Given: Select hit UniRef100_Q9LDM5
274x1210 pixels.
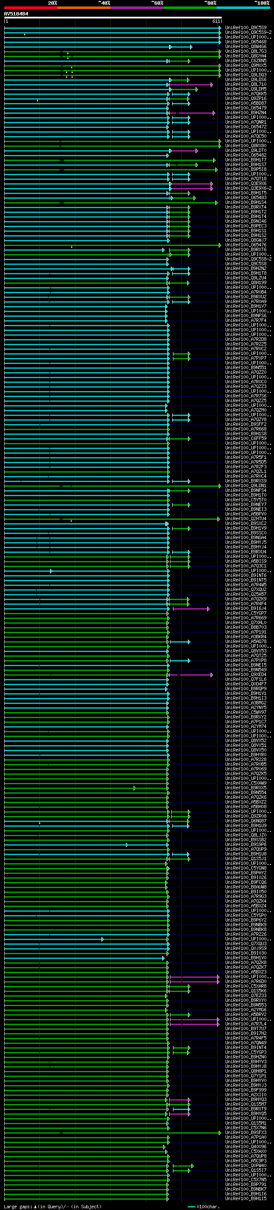Looking at the screenshot, I should (246, 89).
